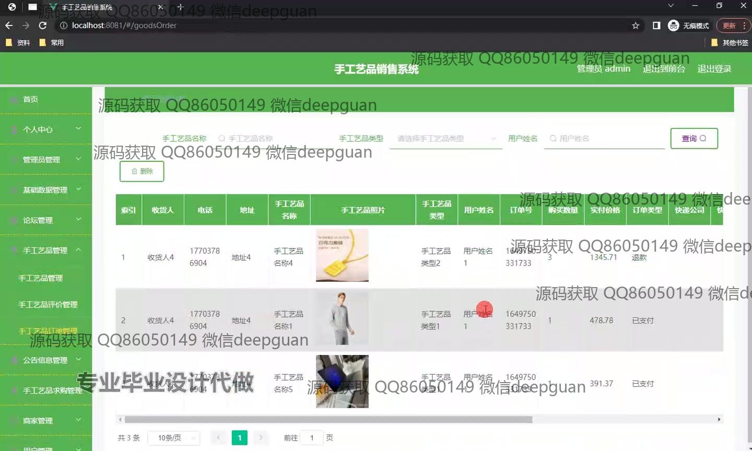Open the tab search dropdown arrow
Viewport: 752px width, 451px height.
pos(671,6)
